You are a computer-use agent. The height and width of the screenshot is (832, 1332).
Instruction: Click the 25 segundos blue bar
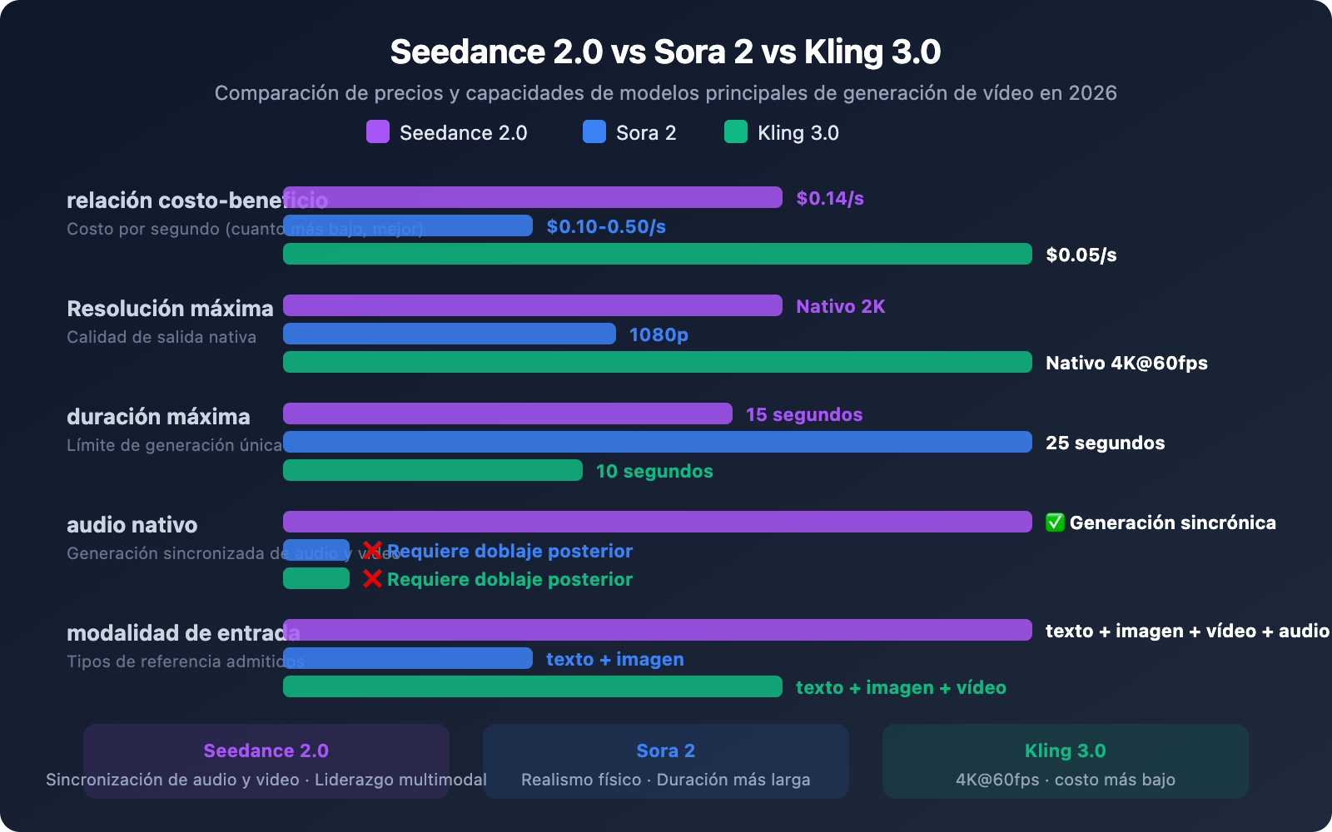click(x=658, y=443)
